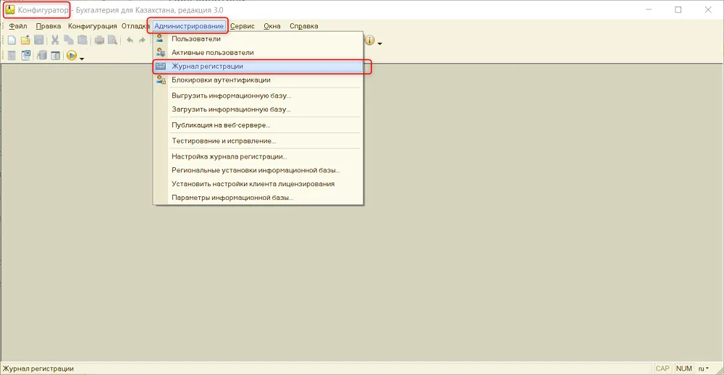This screenshot has width=724, height=375.
Task: Click the Журнал регистрации entry icon
Action: click(x=161, y=67)
